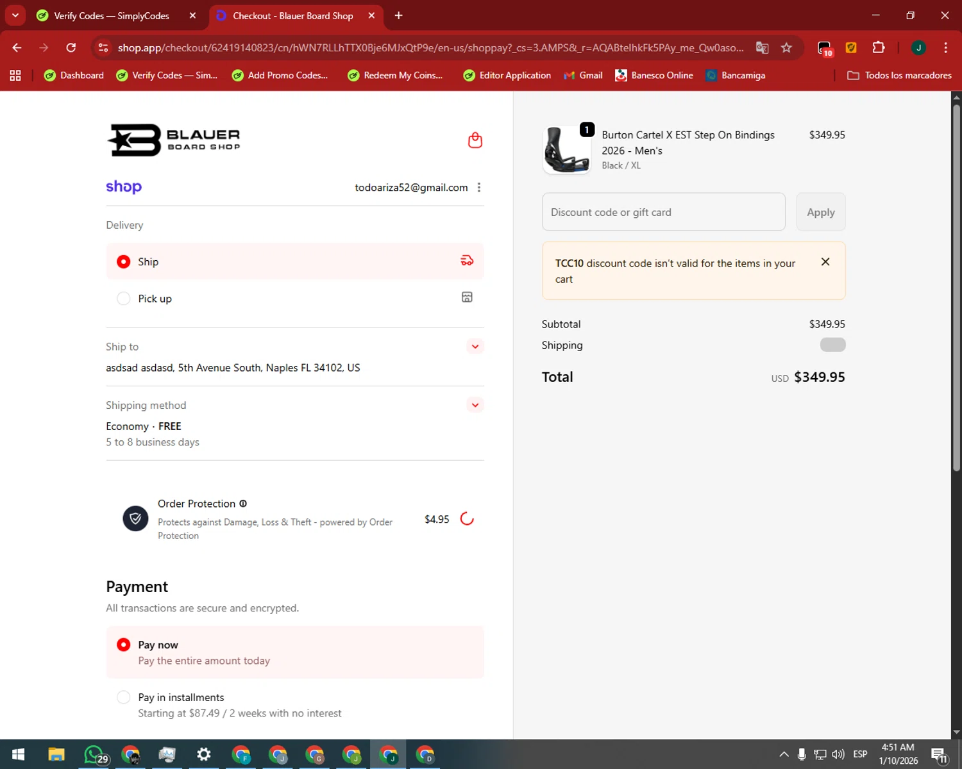
Task: Open the apps grid in bookmarks bar
Action: tap(15, 76)
